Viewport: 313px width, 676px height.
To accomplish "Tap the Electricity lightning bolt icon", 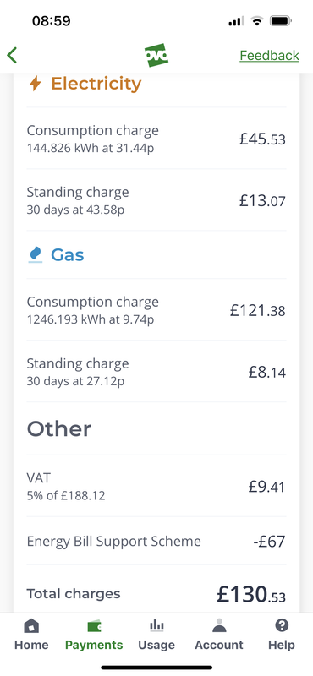I will tap(35, 83).
